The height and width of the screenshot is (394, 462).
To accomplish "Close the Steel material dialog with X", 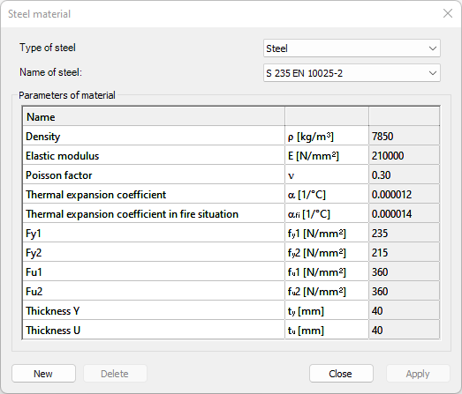I will pos(448,13).
